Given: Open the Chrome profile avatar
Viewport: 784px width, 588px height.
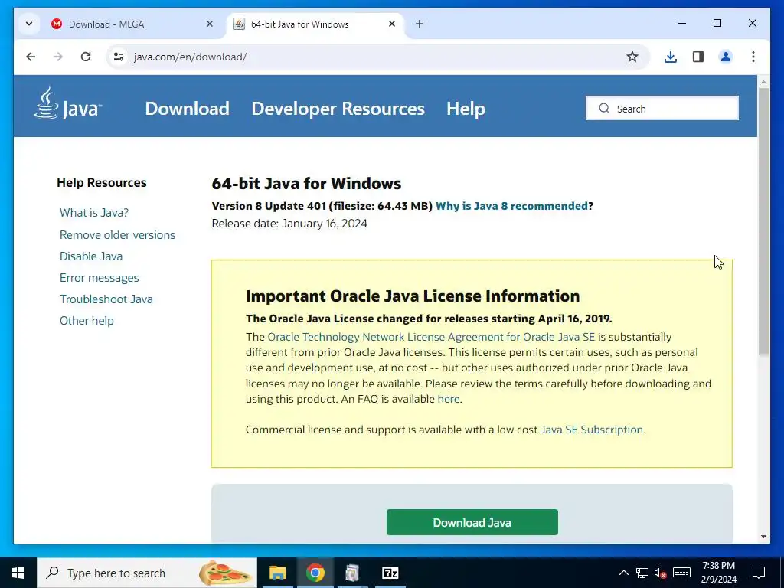Looking at the screenshot, I should pos(726,57).
